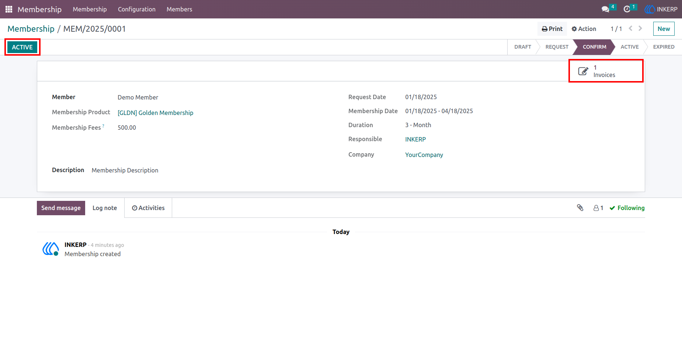Click Membership Fees help question mark
The height and width of the screenshot is (356, 682).
(x=103, y=126)
